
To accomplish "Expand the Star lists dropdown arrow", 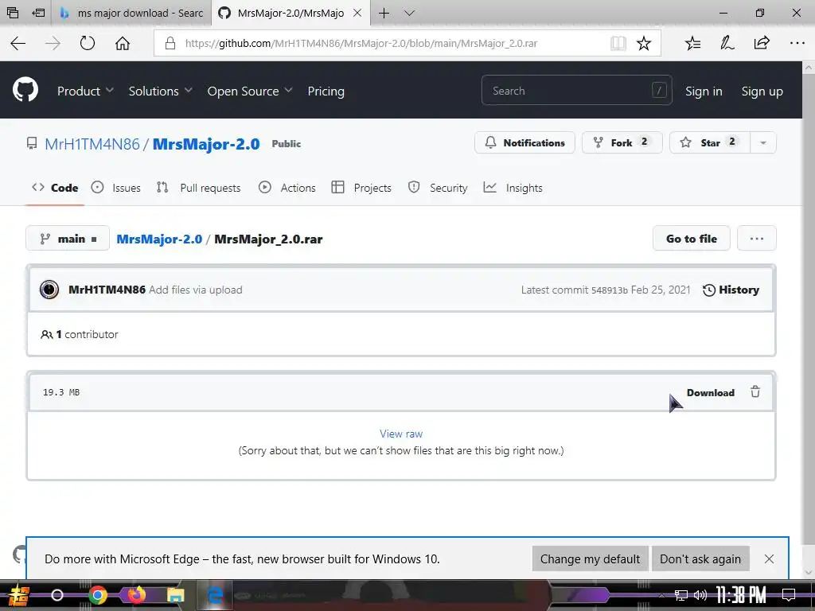I will tap(763, 142).
